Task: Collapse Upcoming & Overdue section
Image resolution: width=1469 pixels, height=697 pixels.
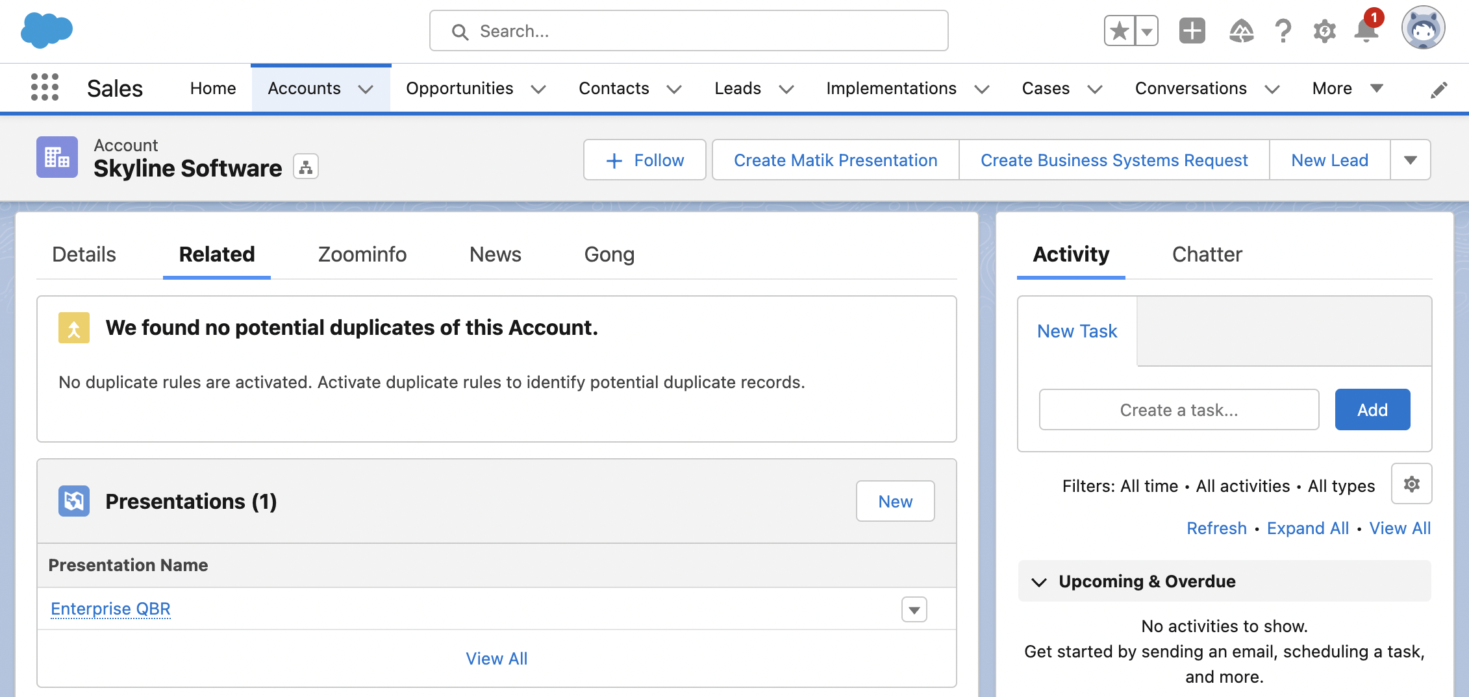Action: [x=1224, y=581]
